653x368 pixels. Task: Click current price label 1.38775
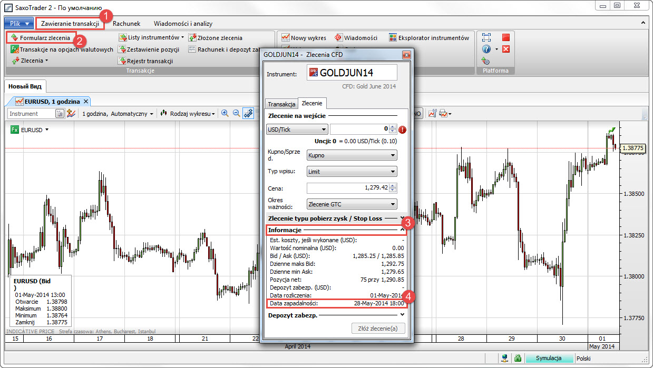[x=633, y=148]
